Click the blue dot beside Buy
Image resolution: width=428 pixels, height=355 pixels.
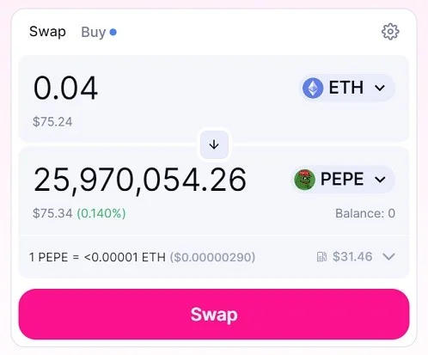113,32
